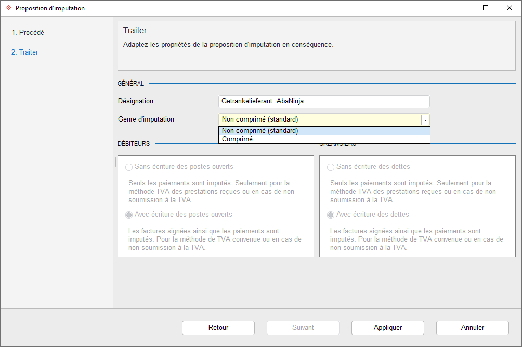This screenshot has height=347, width=522.
Task: Close the Proposition d'imputation window
Action: (510, 8)
